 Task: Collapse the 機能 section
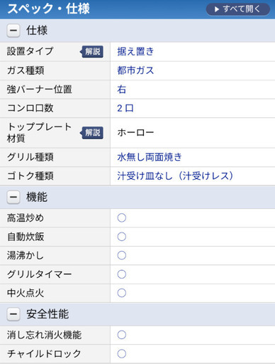13,197
